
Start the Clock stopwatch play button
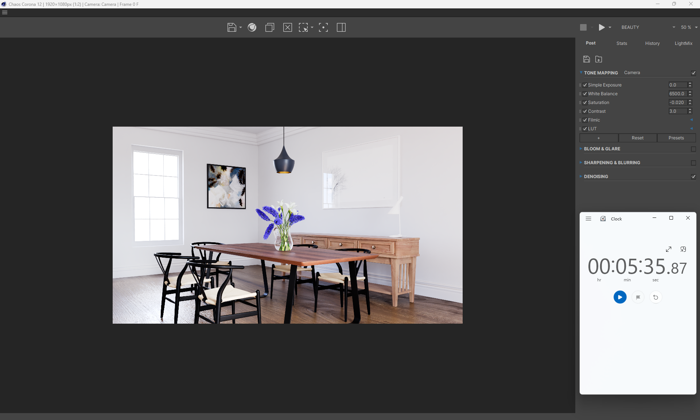pyautogui.click(x=620, y=297)
